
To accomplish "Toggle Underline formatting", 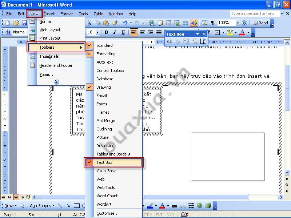I will 123,32.
